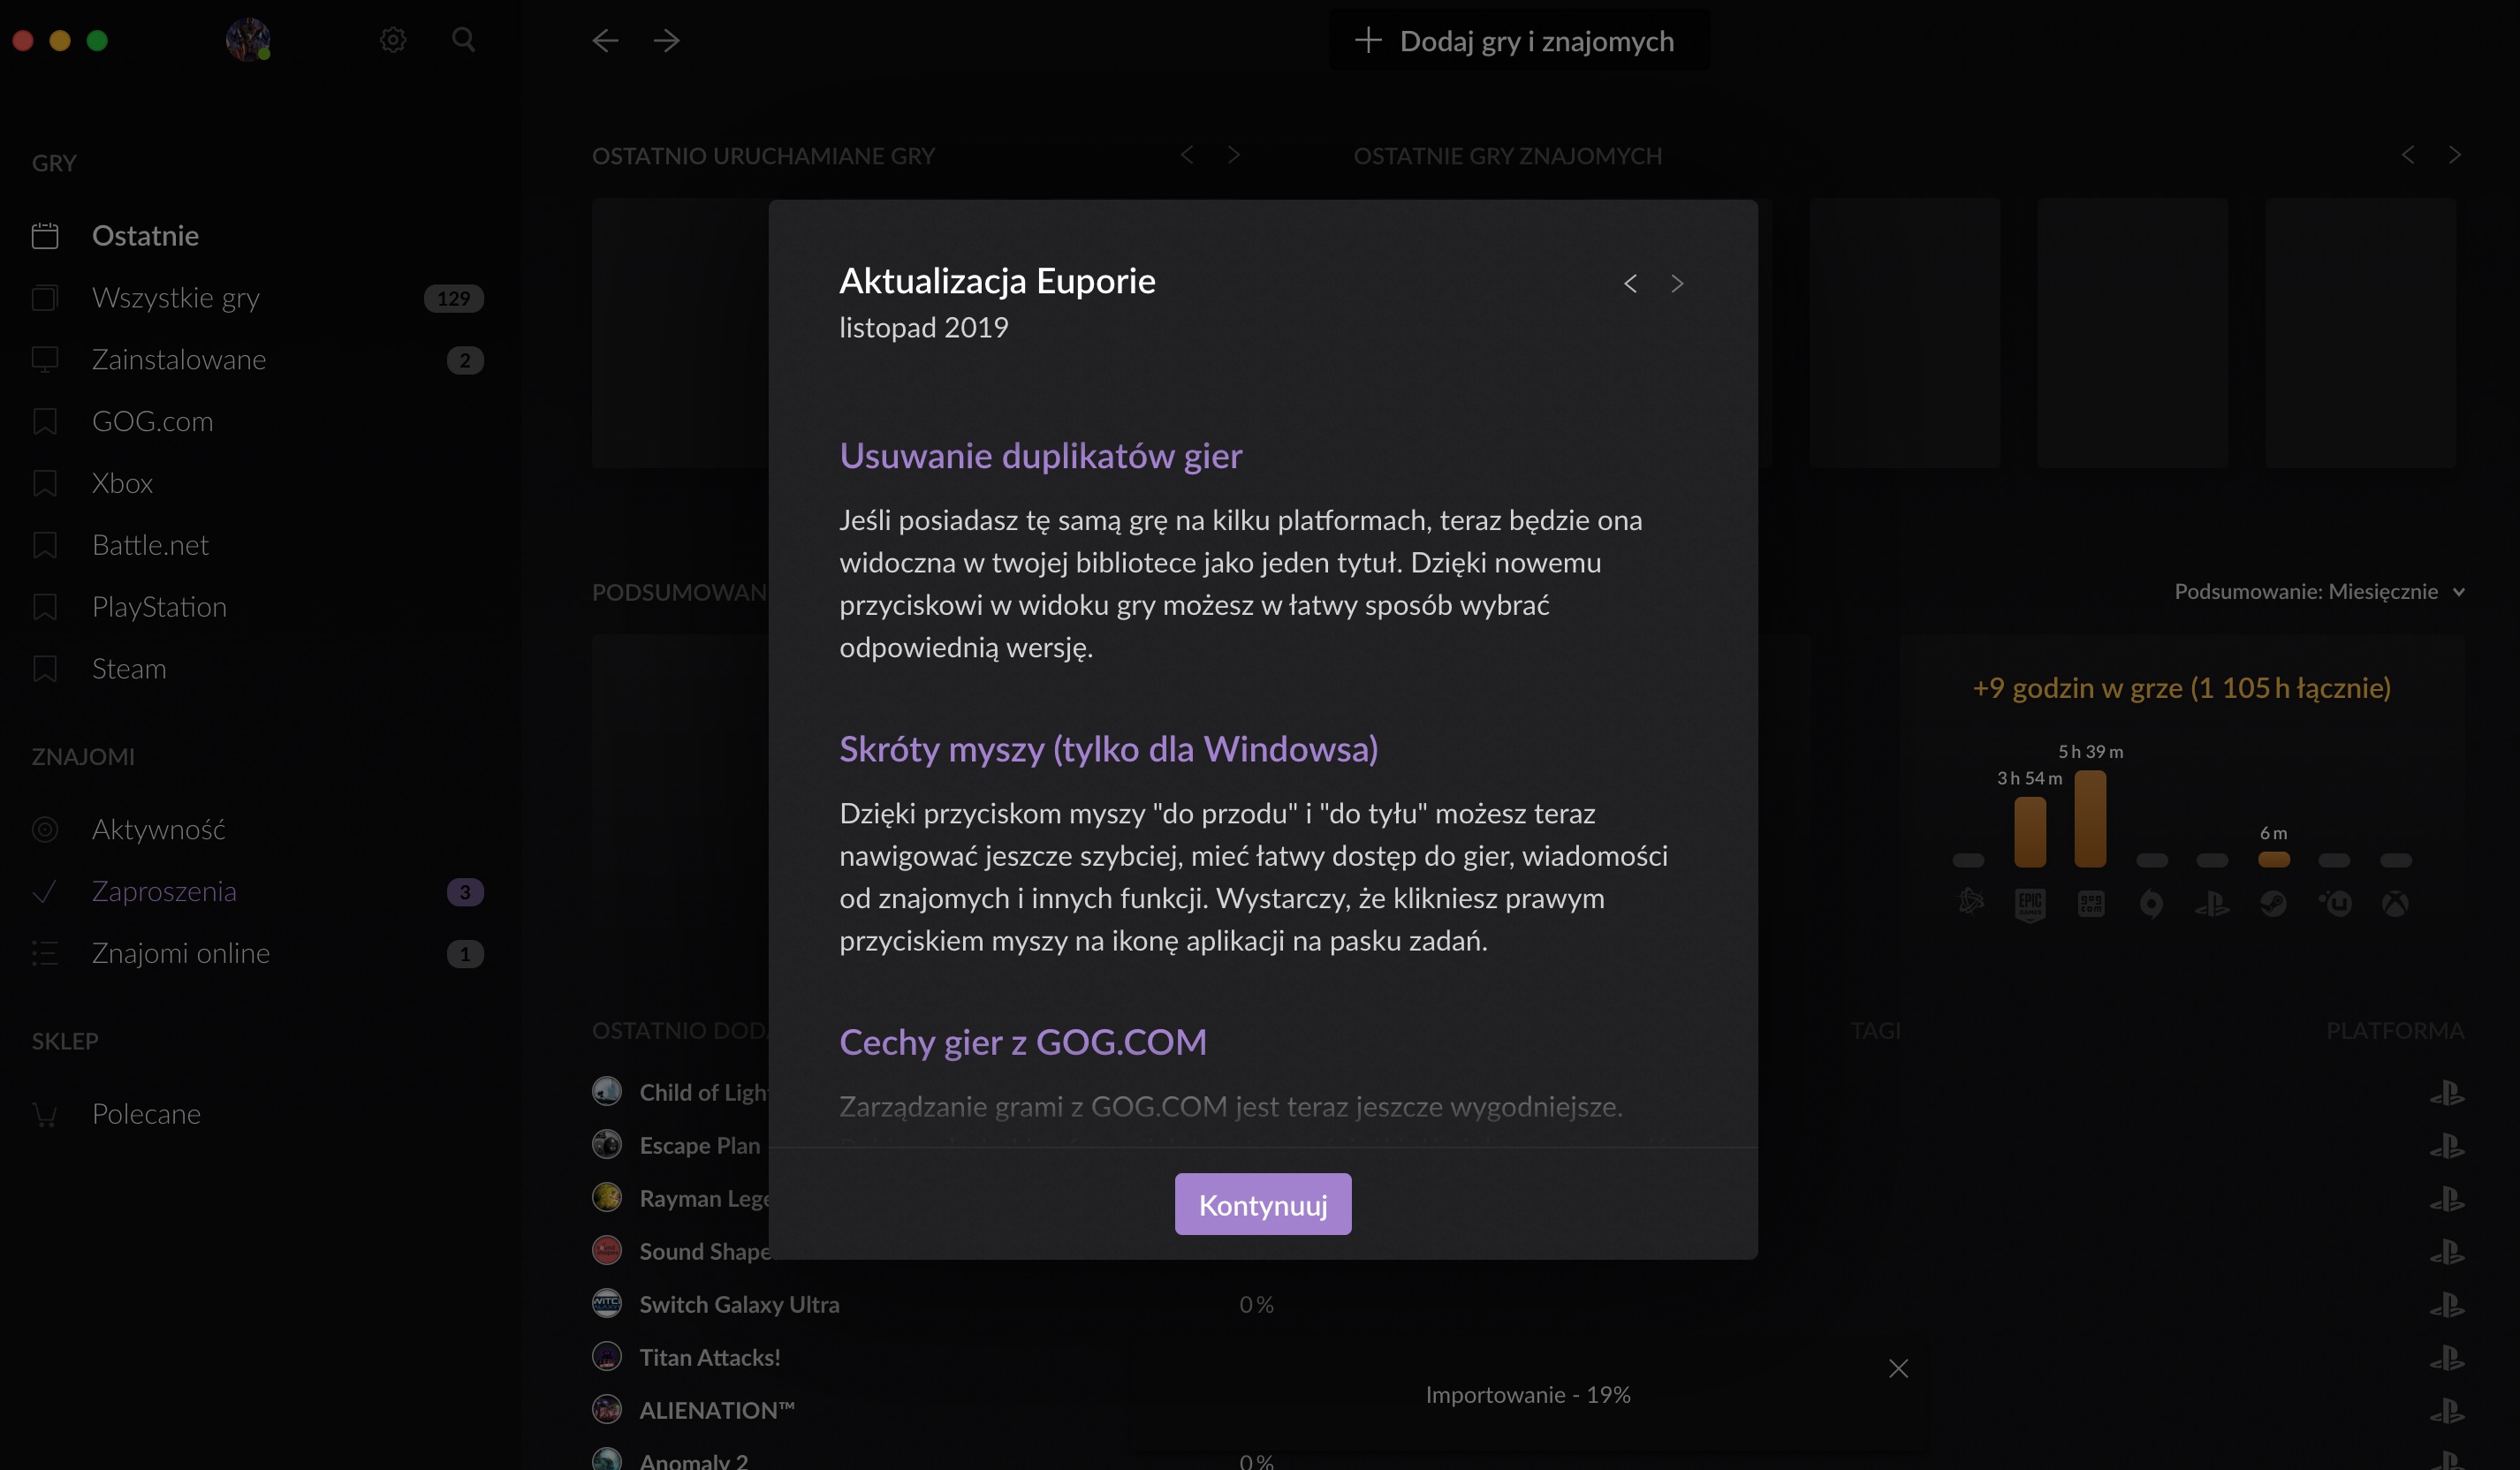Open the Titan Attacks! game entry
This screenshot has height=1470, width=2520.
710,1357
